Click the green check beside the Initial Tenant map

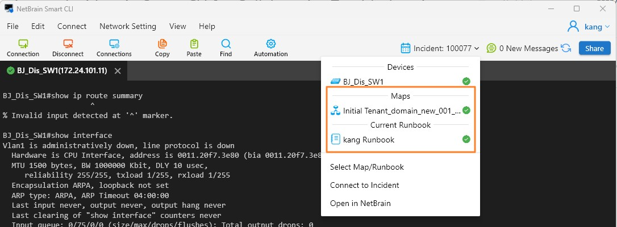coord(466,110)
